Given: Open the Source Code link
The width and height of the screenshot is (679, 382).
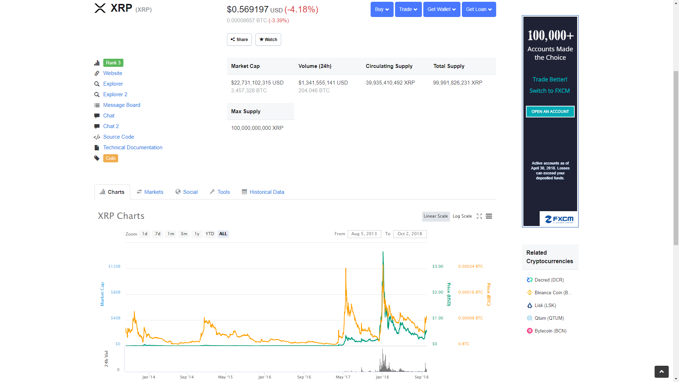Looking at the screenshot, I should 118,137.
